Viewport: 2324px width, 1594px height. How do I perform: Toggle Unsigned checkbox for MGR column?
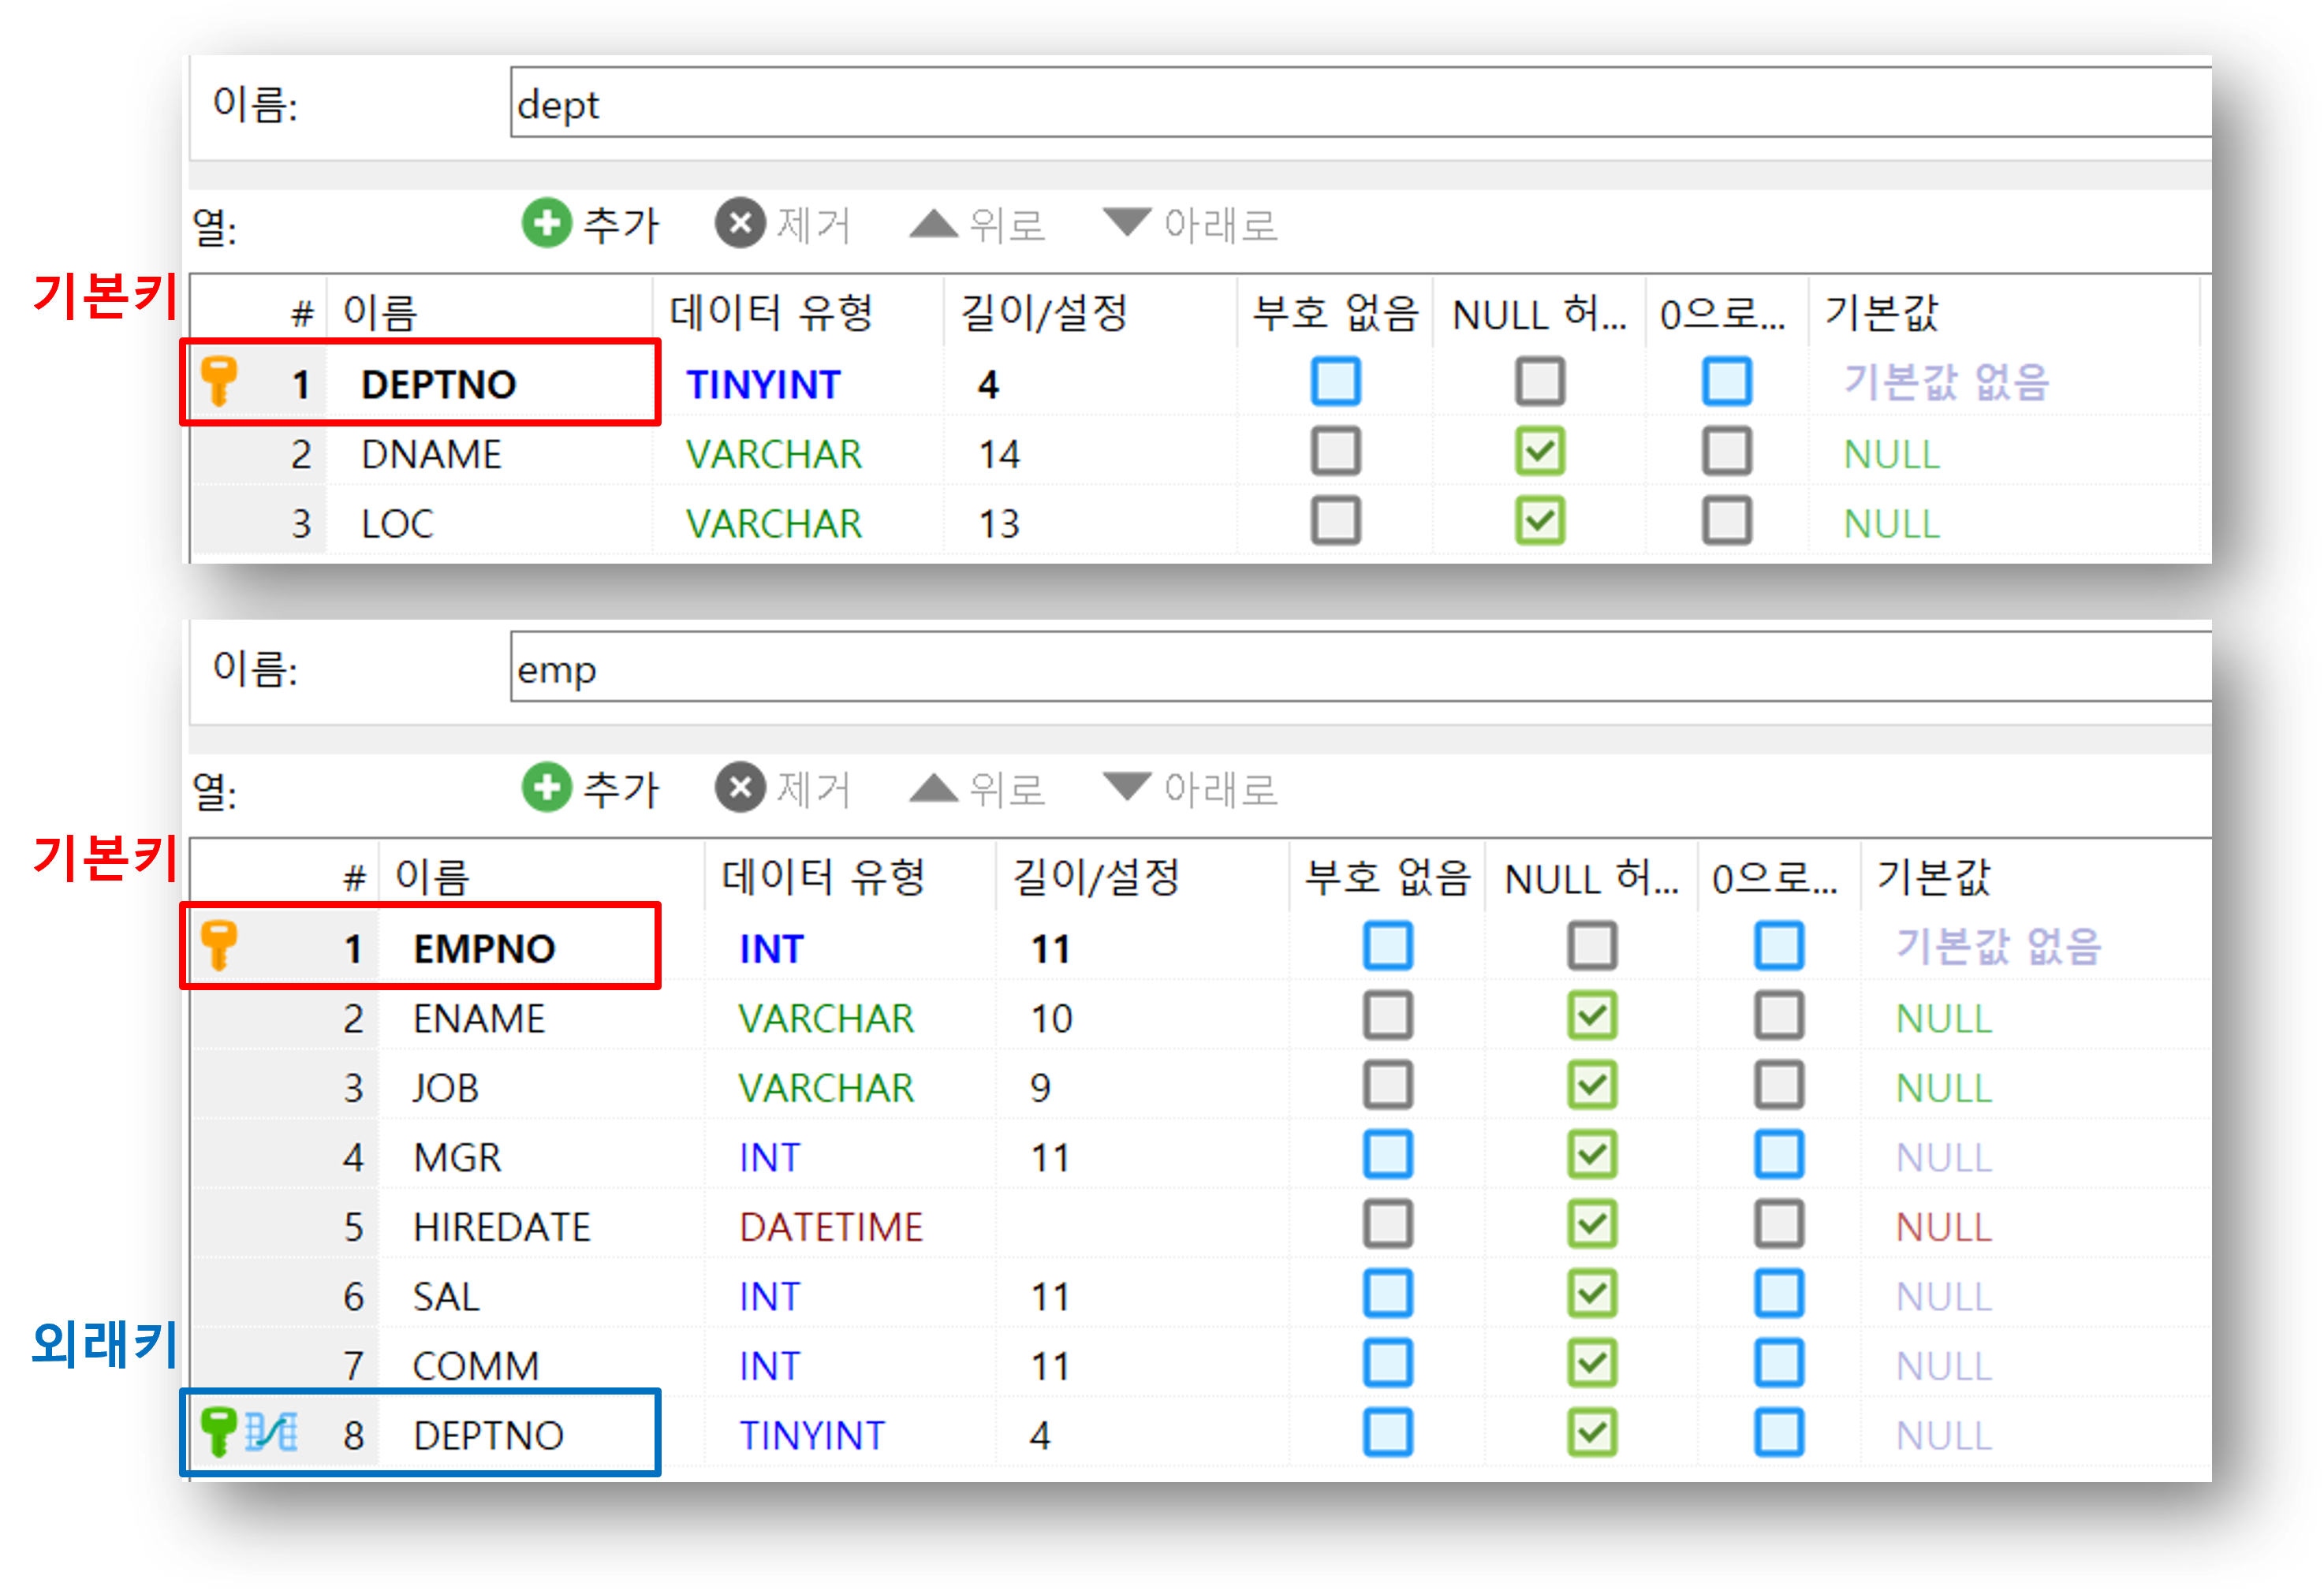tap(1387, 1155)
